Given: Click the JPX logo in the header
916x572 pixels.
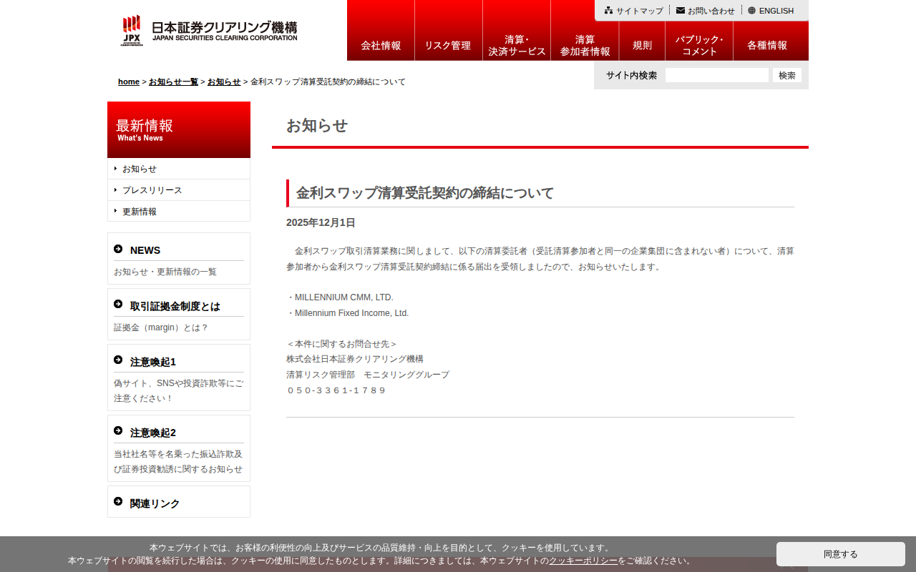Looking at the screenshot, I should coord(132,31).
